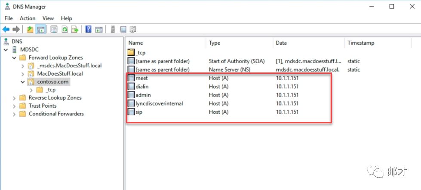Click the blue Back arrow in toolbar
Screen dimensions: 421x190
tap(6, 30)
